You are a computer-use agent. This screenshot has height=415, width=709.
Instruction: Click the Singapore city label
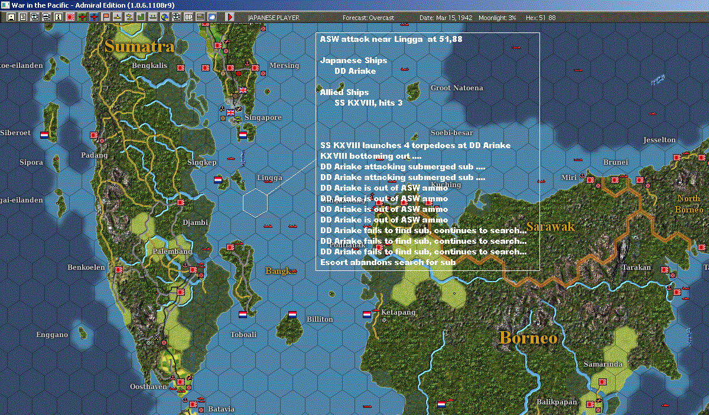click(263, 117)
